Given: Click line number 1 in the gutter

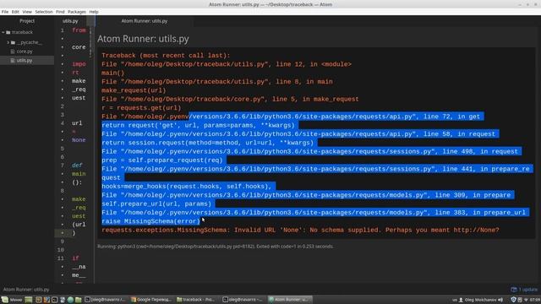Looking at the screenshot, I should click(63, 30).
